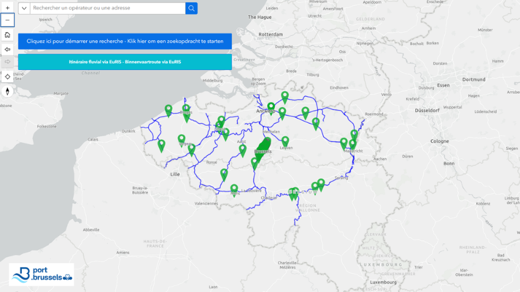Click the magnifying glass search button

click(191, 9)
